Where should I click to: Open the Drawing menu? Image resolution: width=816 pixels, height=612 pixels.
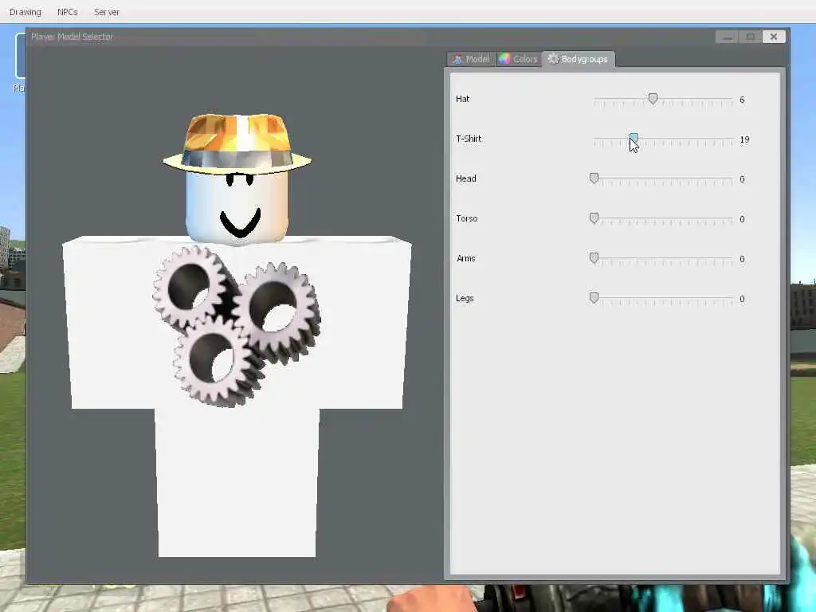pos(25,12)
